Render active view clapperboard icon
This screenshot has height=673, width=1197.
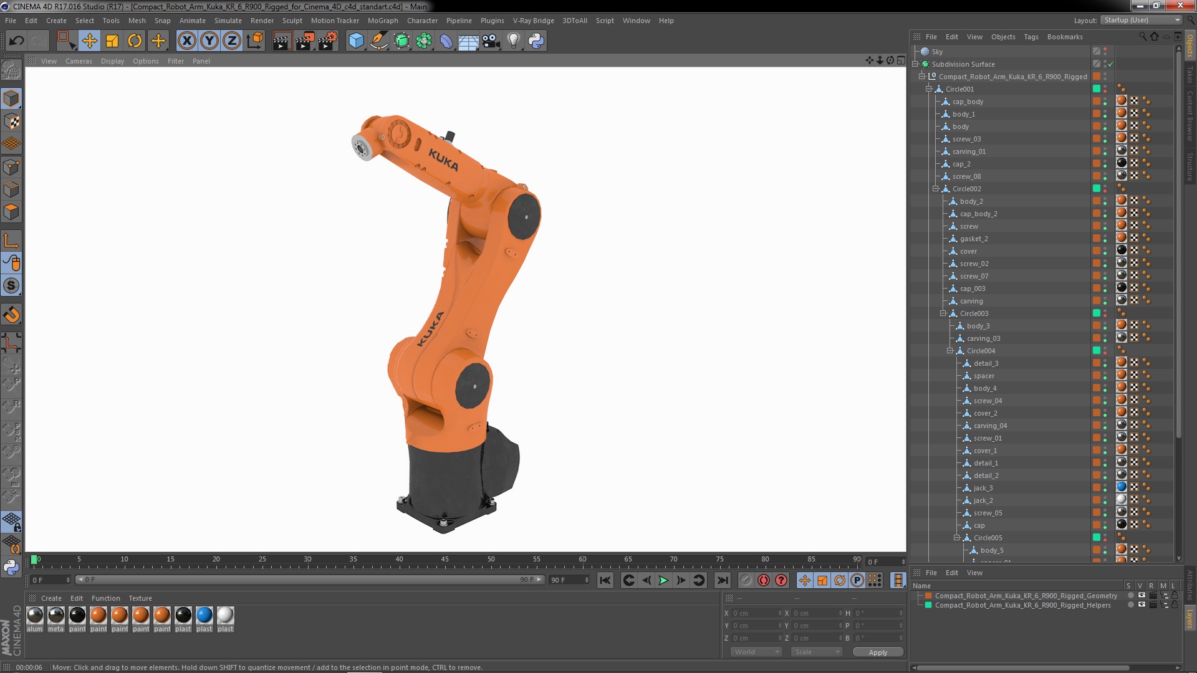click(282, 41)
